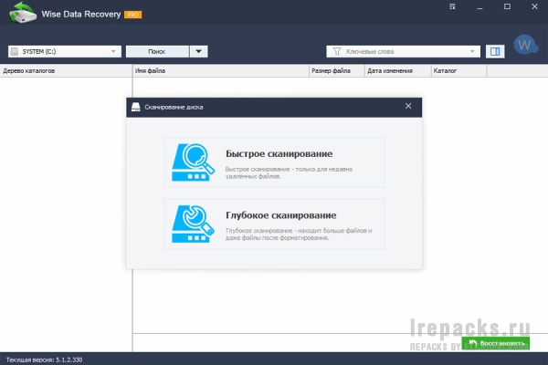Focus the Ключевые слова keyword filter field
This screenshot has height=365, width=548.
403,51
